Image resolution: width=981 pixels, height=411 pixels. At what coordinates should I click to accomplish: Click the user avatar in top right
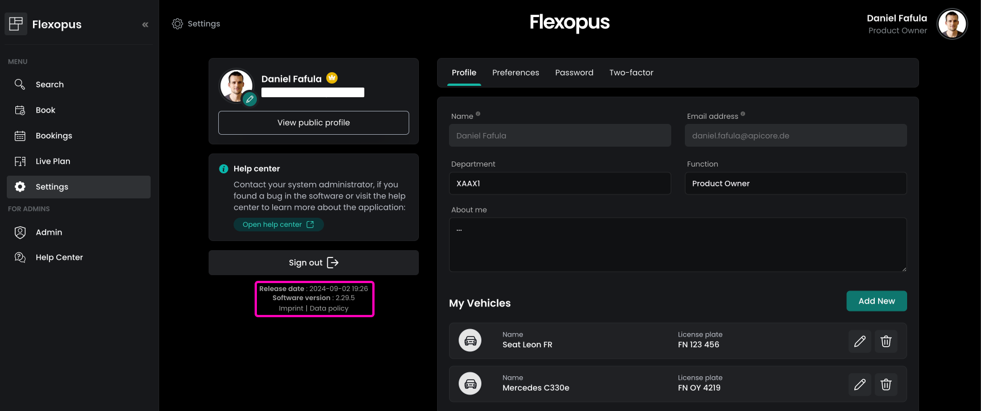click(951, 24)
